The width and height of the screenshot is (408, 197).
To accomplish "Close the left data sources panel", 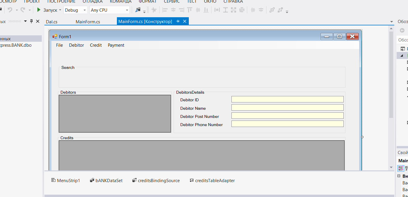I will point(38,21).
